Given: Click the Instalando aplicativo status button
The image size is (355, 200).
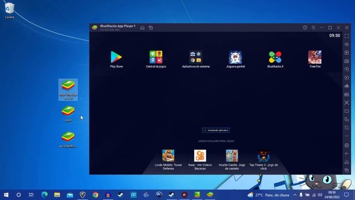Looking at the screenshot, I should click(x=216, y=131).
